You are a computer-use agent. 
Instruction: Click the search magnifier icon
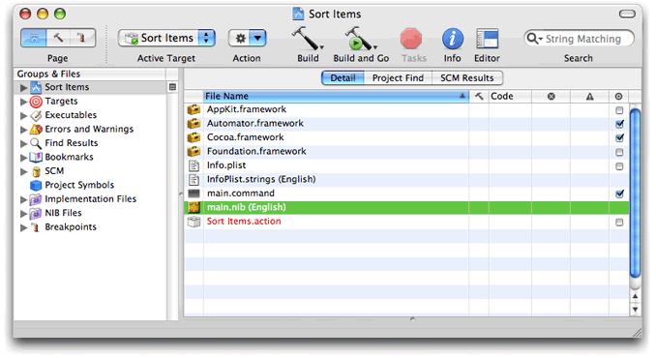(533, 39)
